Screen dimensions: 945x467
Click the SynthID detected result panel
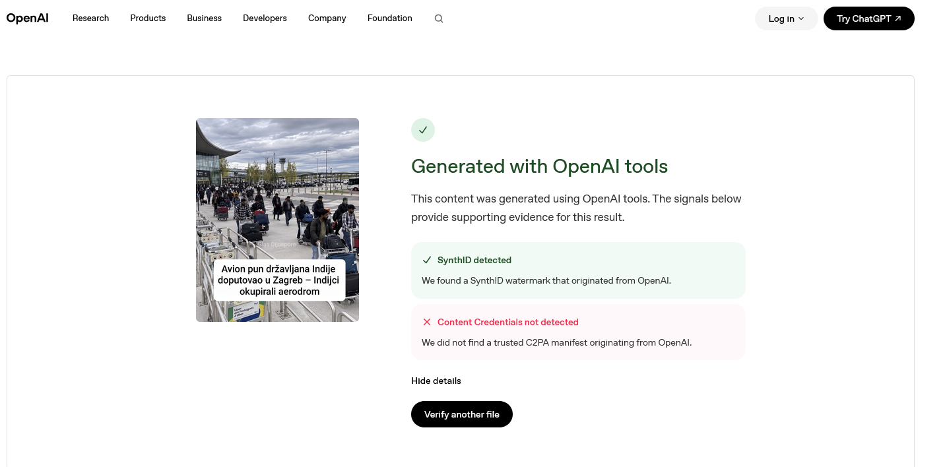578,270
